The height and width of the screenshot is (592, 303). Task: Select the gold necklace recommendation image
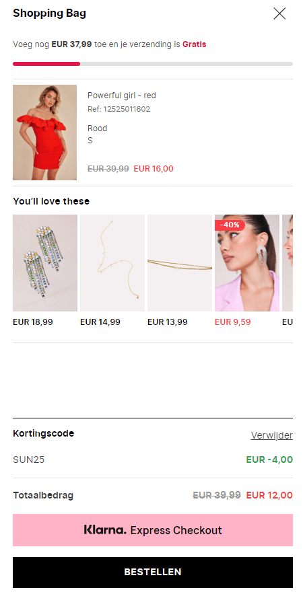pos(112,263)
